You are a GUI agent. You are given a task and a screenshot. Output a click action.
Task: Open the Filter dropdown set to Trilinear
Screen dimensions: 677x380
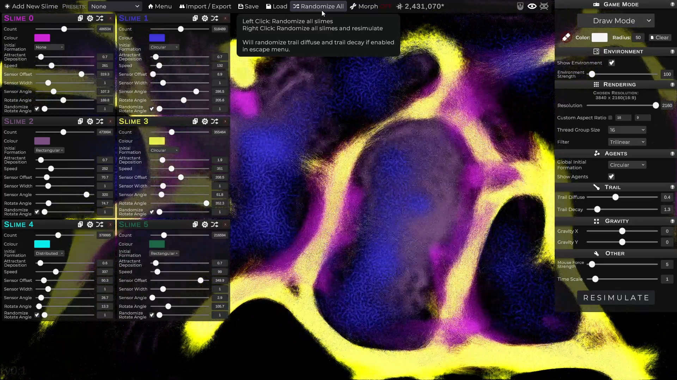click(x=627, y=142)
